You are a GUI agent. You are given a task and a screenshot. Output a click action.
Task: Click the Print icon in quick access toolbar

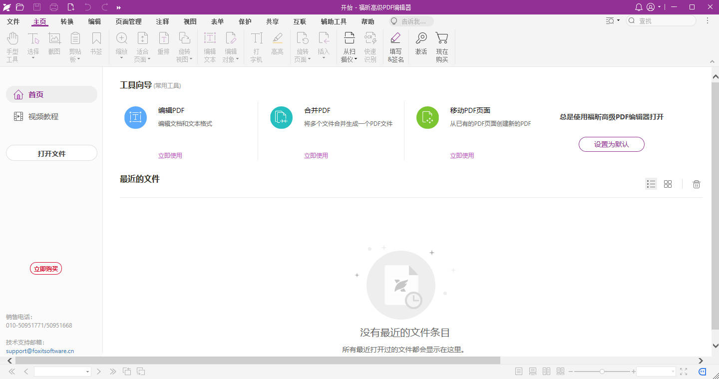54,7
